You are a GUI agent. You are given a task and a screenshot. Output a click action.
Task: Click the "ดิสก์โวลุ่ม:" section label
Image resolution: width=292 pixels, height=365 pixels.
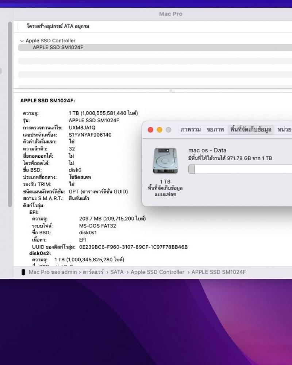[x=34, y=205]
